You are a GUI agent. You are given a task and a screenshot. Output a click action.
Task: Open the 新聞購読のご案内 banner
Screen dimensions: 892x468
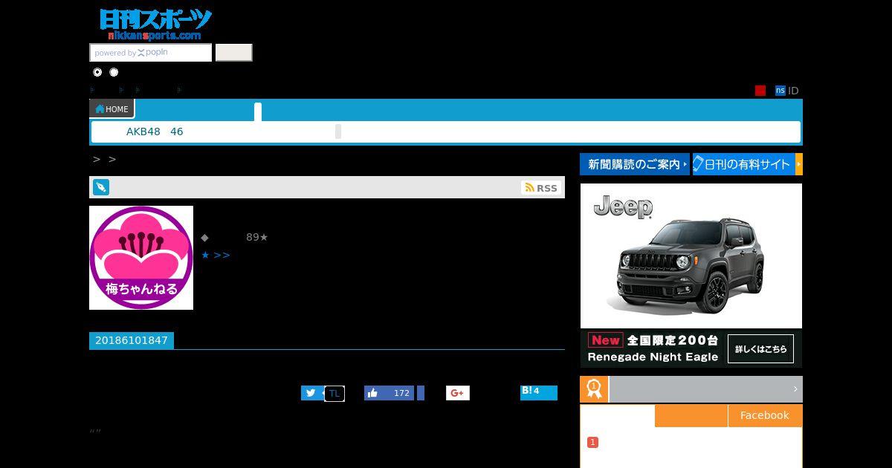635,164
